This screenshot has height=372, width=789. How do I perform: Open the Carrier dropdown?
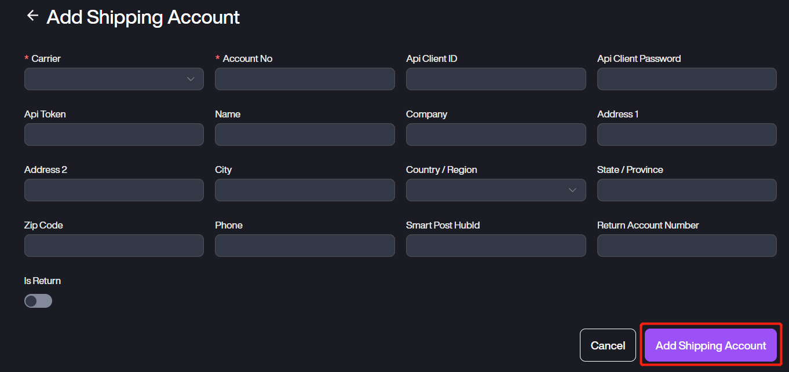point(114,79)
